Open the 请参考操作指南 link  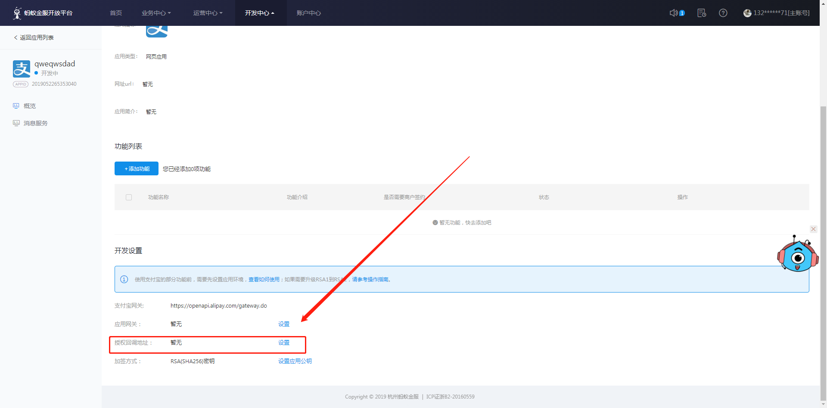370,280
